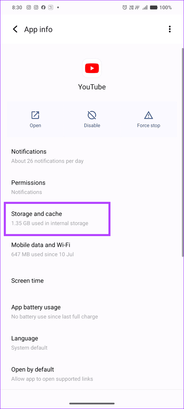Screen dimensions: 184x409
Task: Tap the Wi-Fi status icon
Action: [x=137, y=7]
